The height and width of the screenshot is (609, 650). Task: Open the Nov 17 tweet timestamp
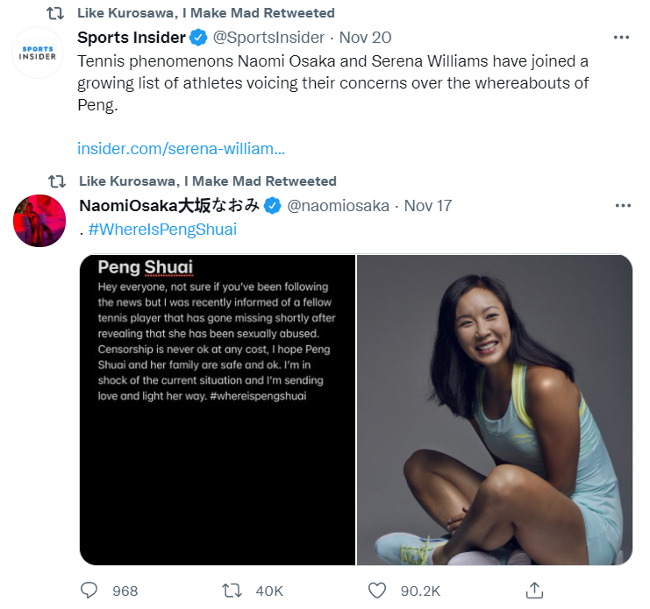tap(428, 206)
